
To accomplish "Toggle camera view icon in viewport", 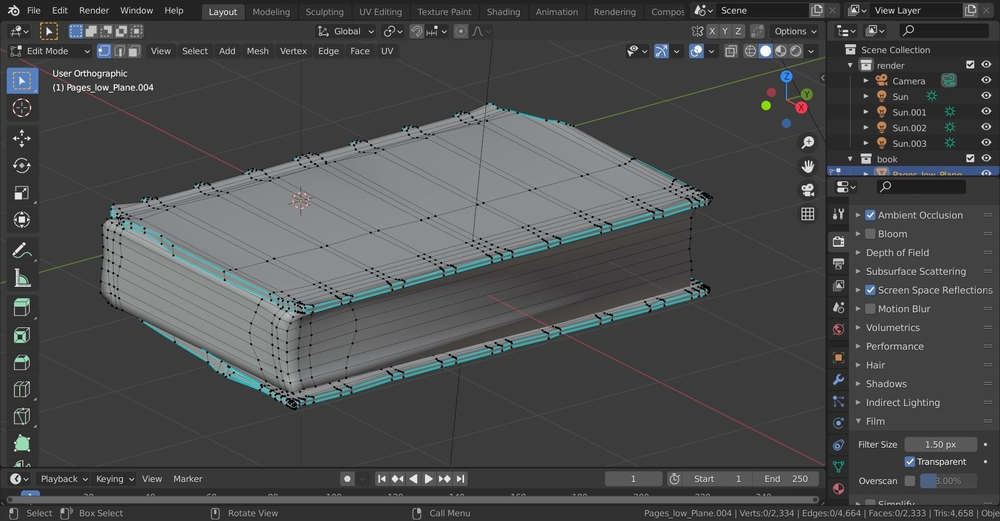I will pos(808,190).
